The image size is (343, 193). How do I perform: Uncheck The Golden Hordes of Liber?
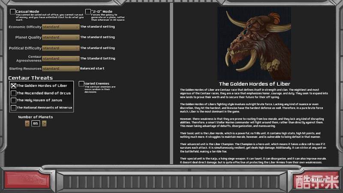point(13,86)
